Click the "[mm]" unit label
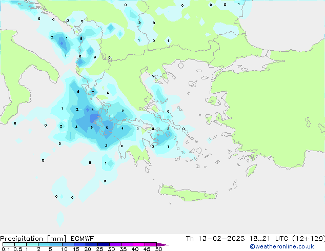 [56, 239]
